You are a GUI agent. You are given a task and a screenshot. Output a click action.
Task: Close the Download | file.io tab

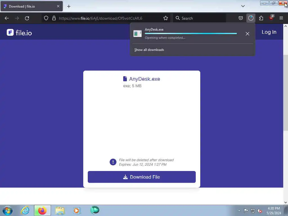58,6
